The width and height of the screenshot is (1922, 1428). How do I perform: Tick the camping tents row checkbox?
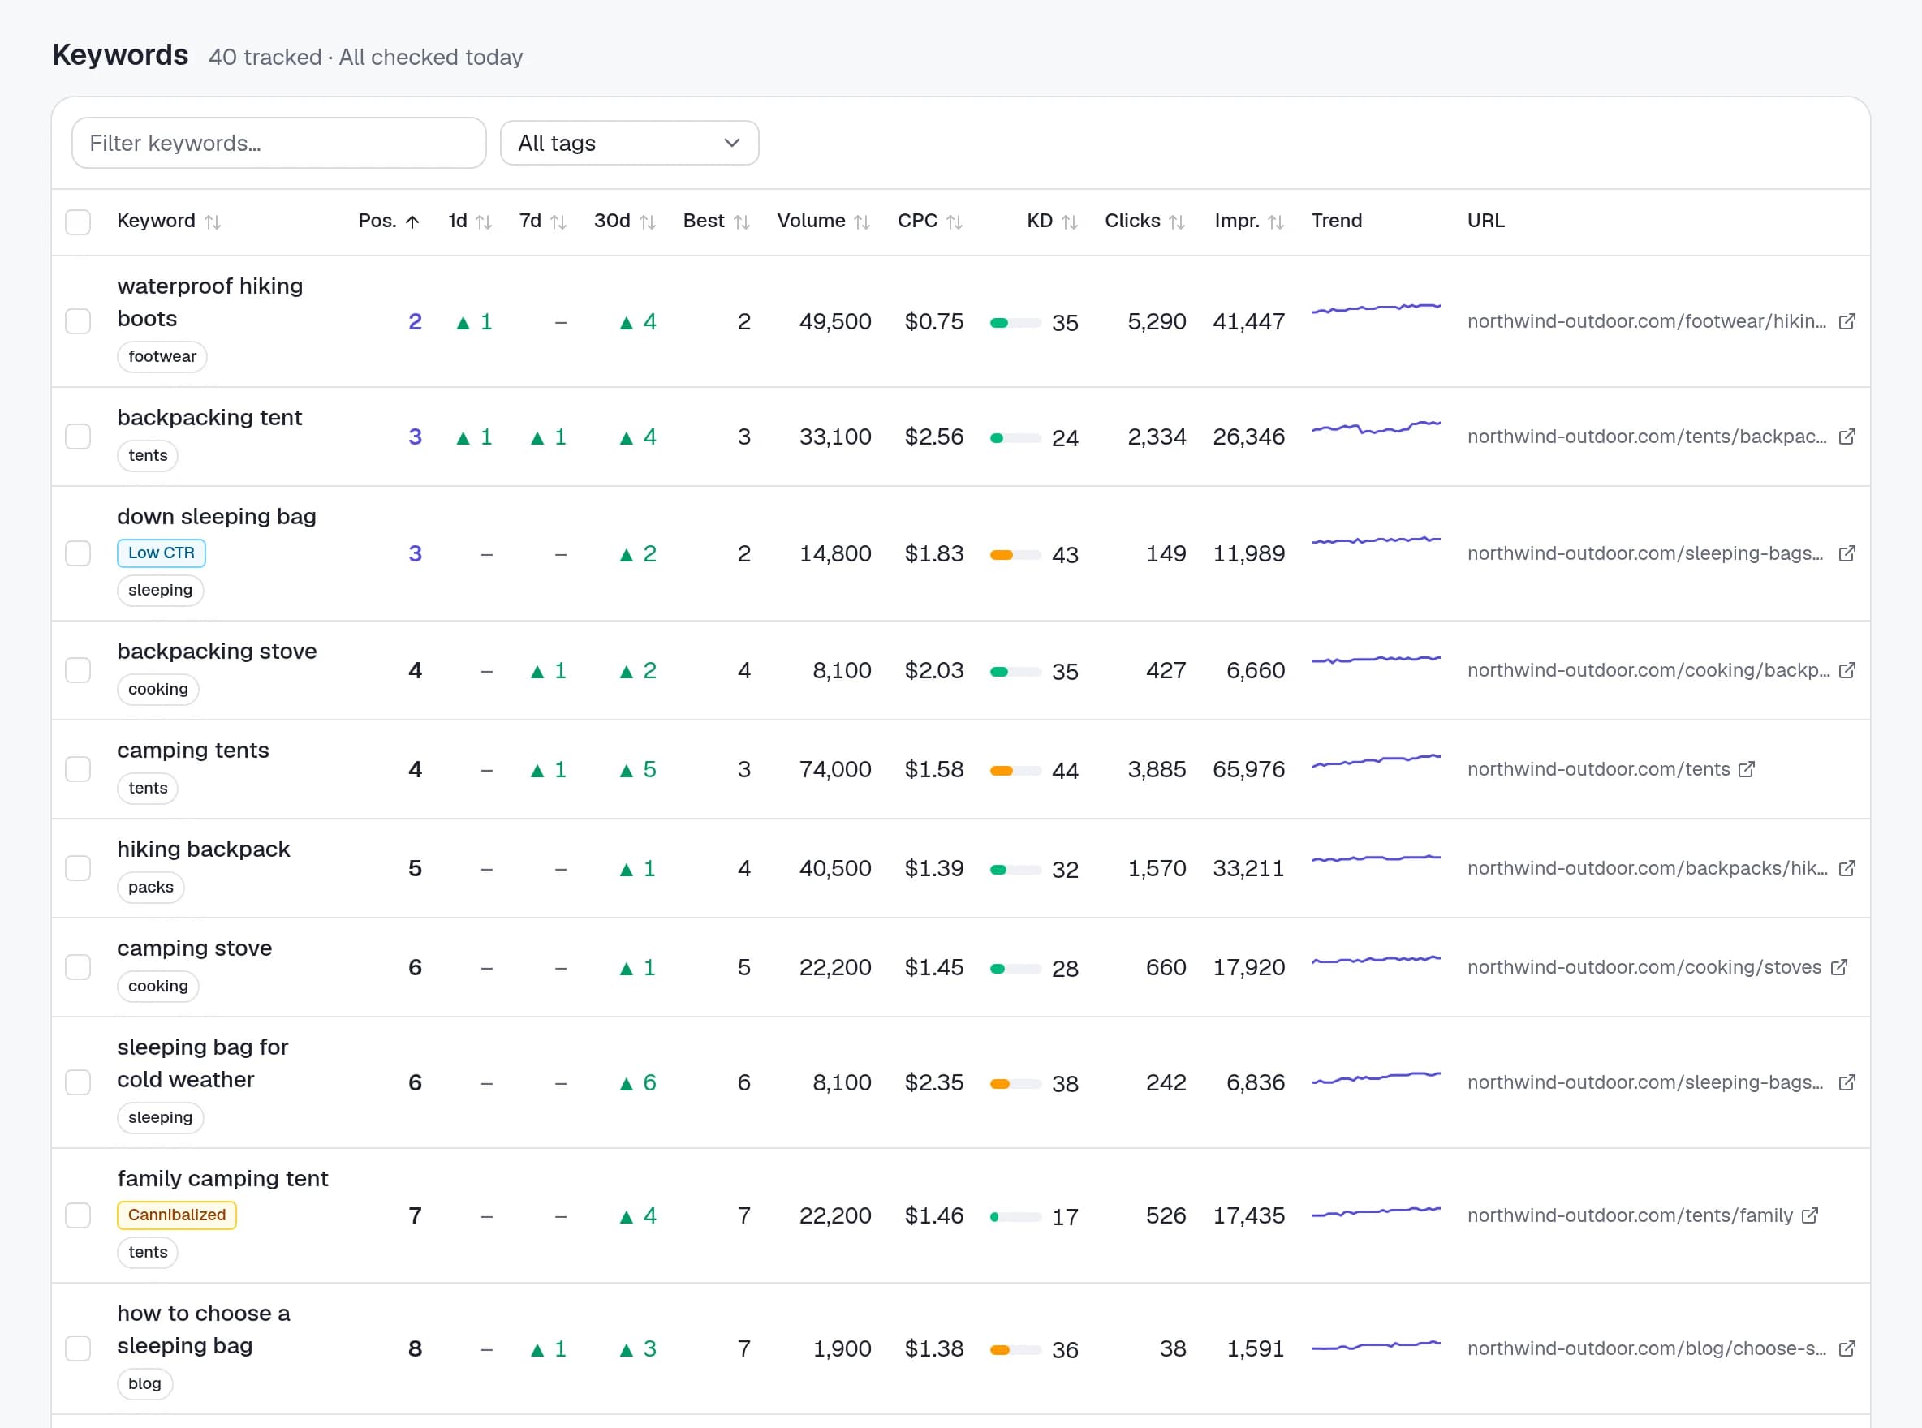click(78, 769)
